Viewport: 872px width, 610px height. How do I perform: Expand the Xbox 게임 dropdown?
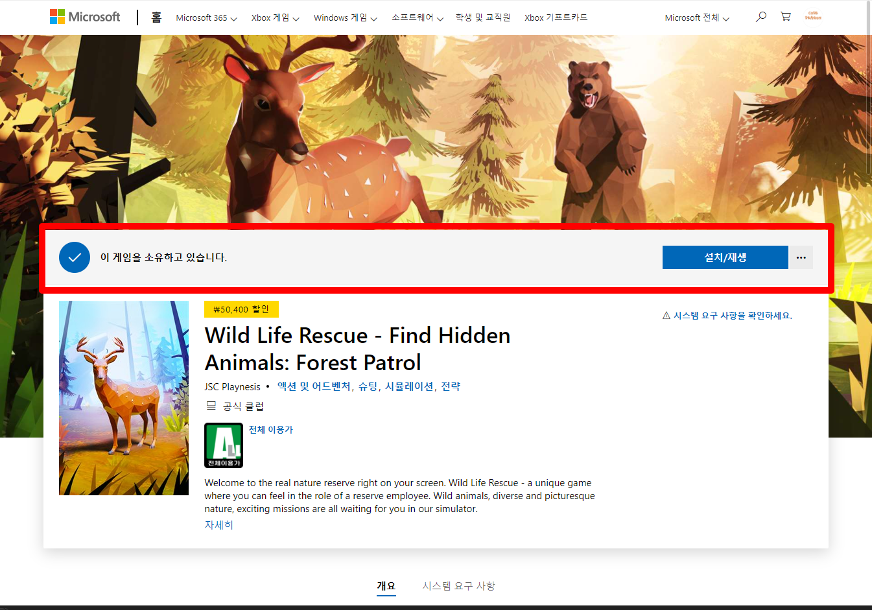(275, 18)
